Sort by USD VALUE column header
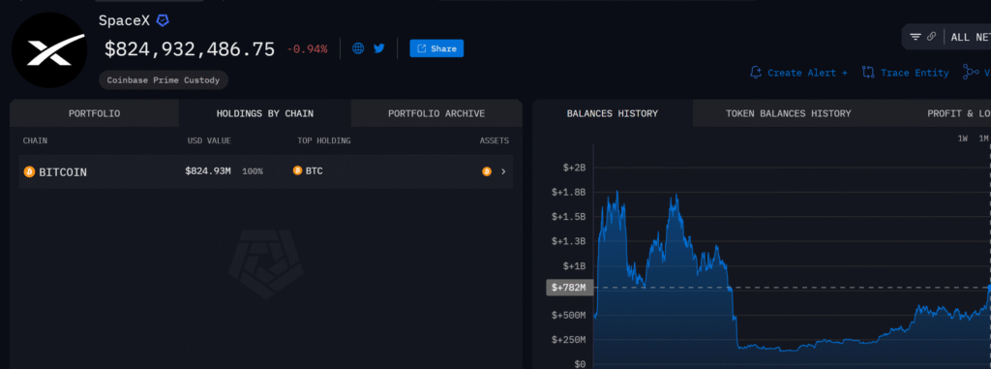The width and height of the screenshot is (991, 369). point(209,140)
